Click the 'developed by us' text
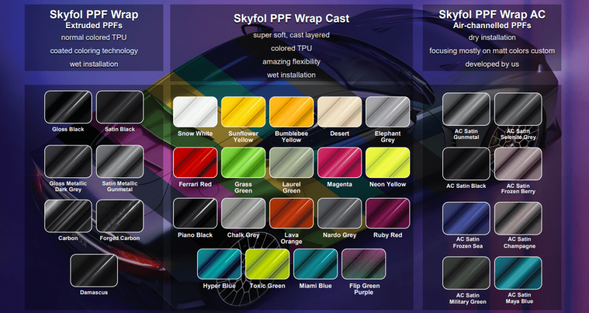 click(492, 64)
